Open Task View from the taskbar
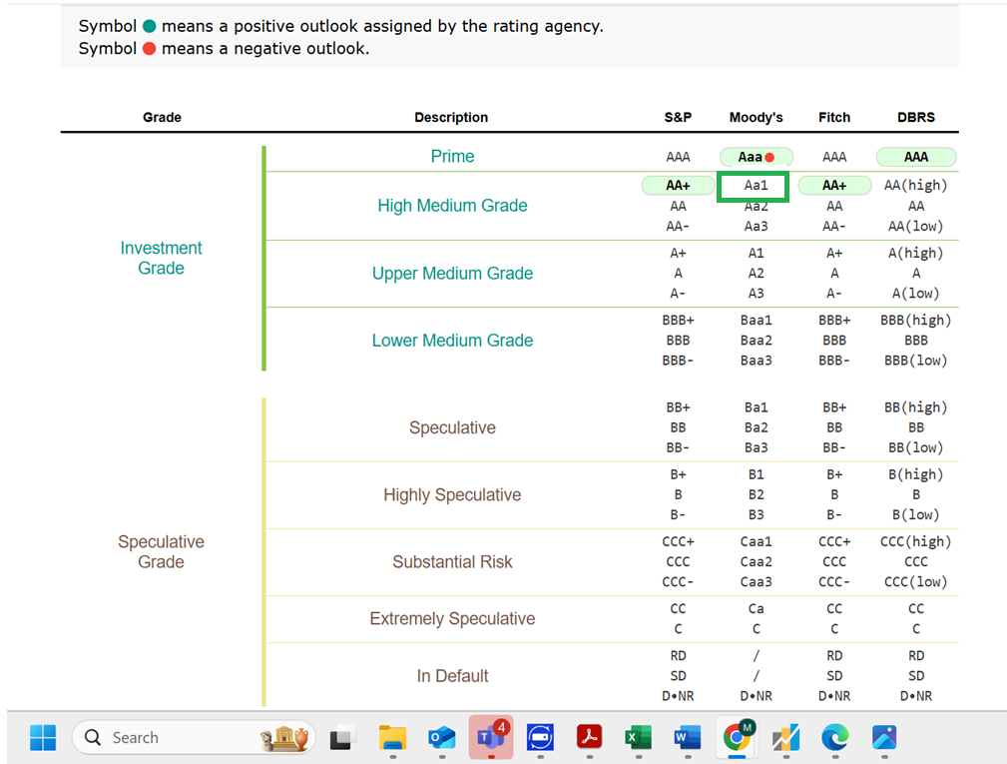The height and width of the screenshot is (764, 1007). coord(343,738)
